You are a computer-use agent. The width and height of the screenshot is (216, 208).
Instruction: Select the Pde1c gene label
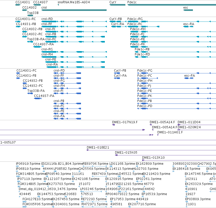tap(132, 2)
